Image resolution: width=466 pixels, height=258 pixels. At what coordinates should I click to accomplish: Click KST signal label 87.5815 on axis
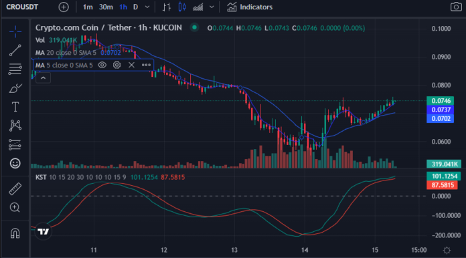[442, 185]
